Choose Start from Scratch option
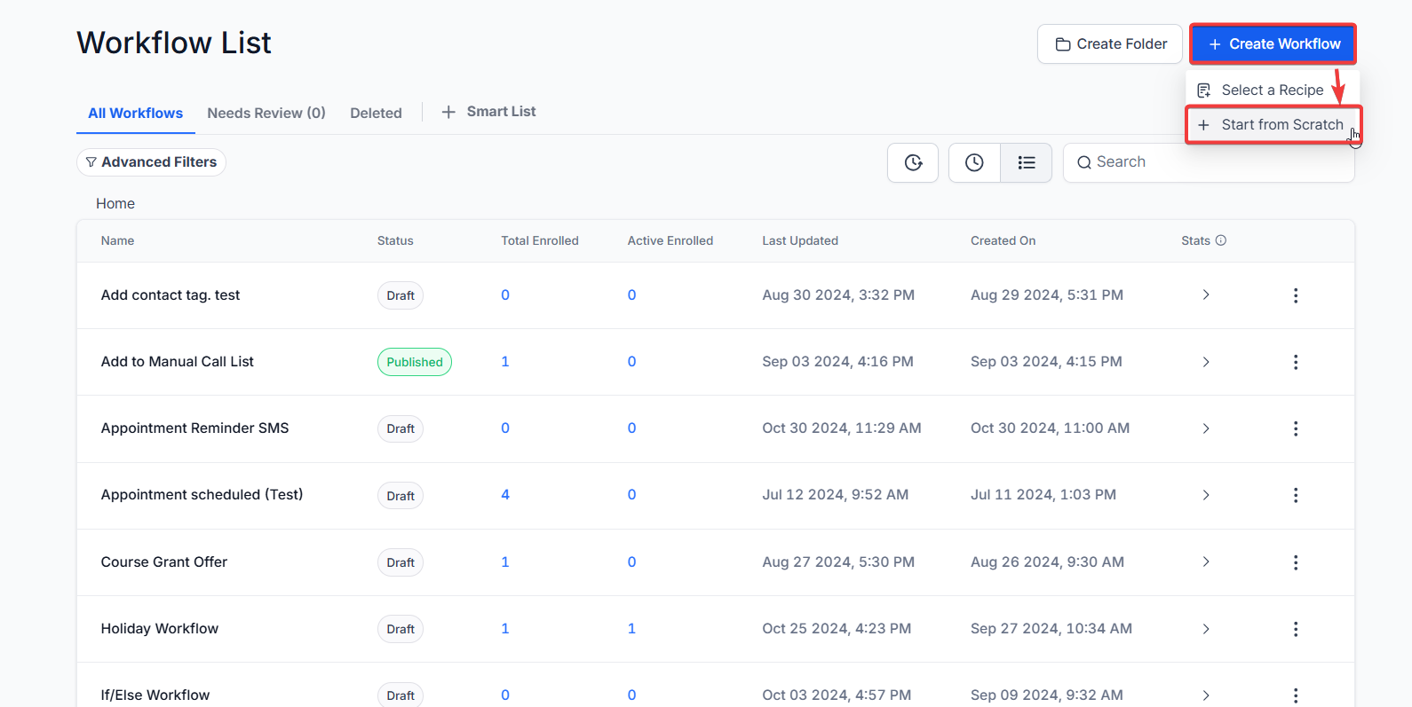 click(1273, 125)
